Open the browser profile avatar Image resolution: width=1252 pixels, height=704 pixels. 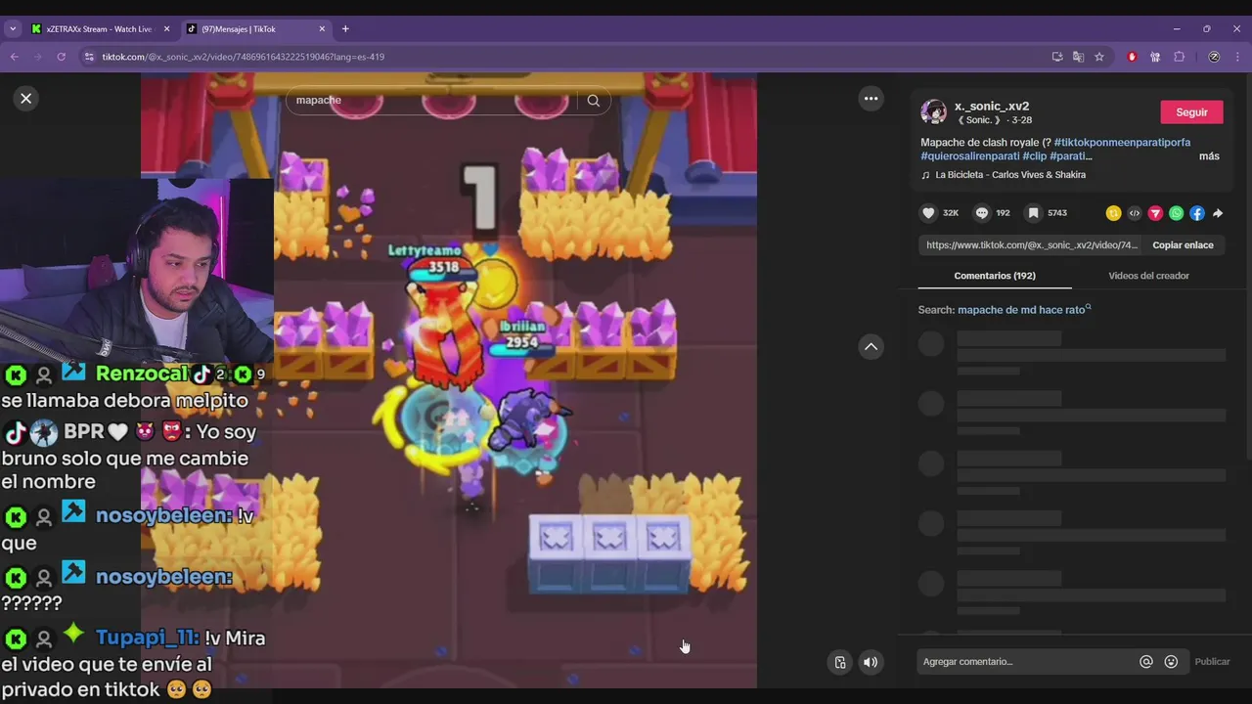pos(1214,57)
